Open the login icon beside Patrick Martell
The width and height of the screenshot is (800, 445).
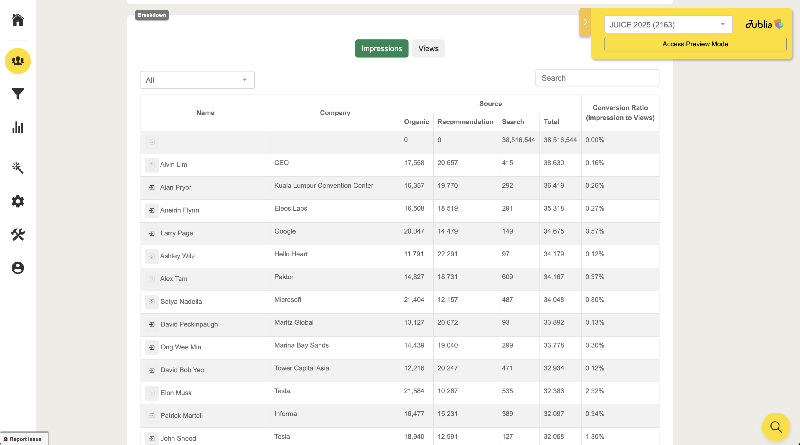[x=152, y=416]
